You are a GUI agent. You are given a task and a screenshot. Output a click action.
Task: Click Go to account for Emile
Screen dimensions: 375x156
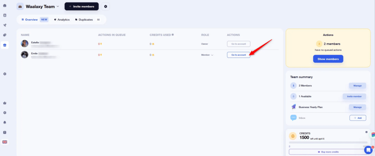pos(238,55)
